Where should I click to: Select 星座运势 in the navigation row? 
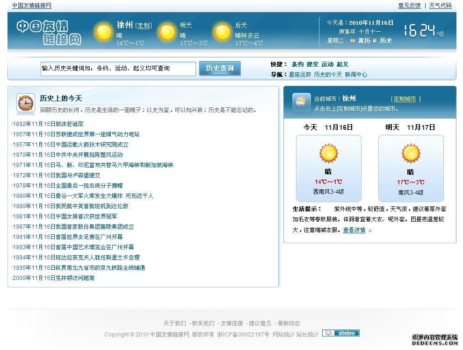point(300,74)
